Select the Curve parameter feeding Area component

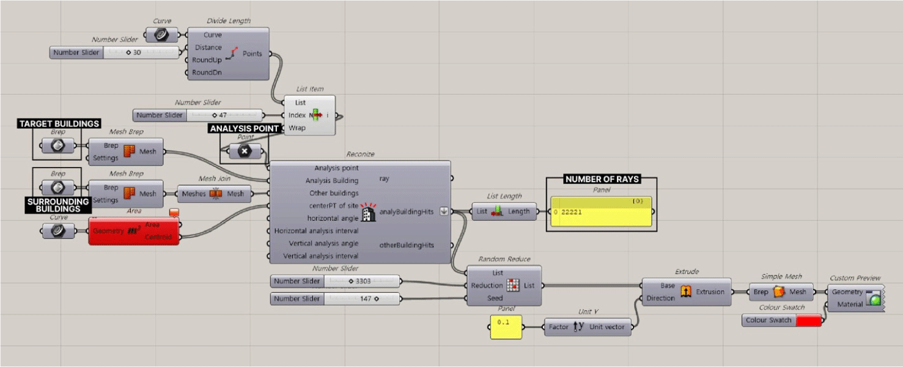[x=58, y=231]
